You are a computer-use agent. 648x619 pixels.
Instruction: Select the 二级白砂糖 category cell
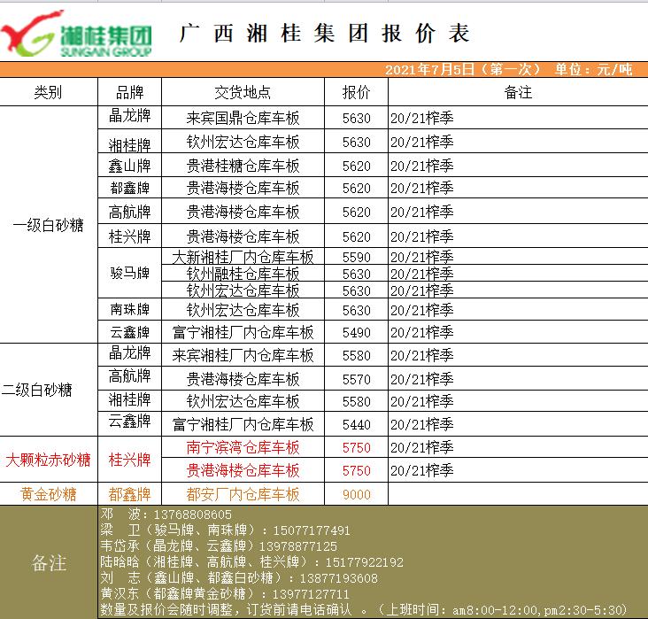[x=48, y=389]
